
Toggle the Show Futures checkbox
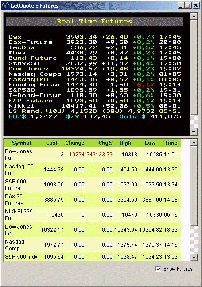158,269
